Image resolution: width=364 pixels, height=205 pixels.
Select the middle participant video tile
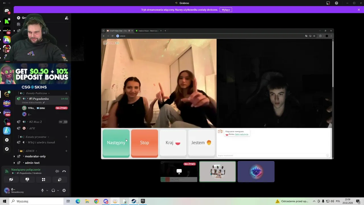(218, 171)
